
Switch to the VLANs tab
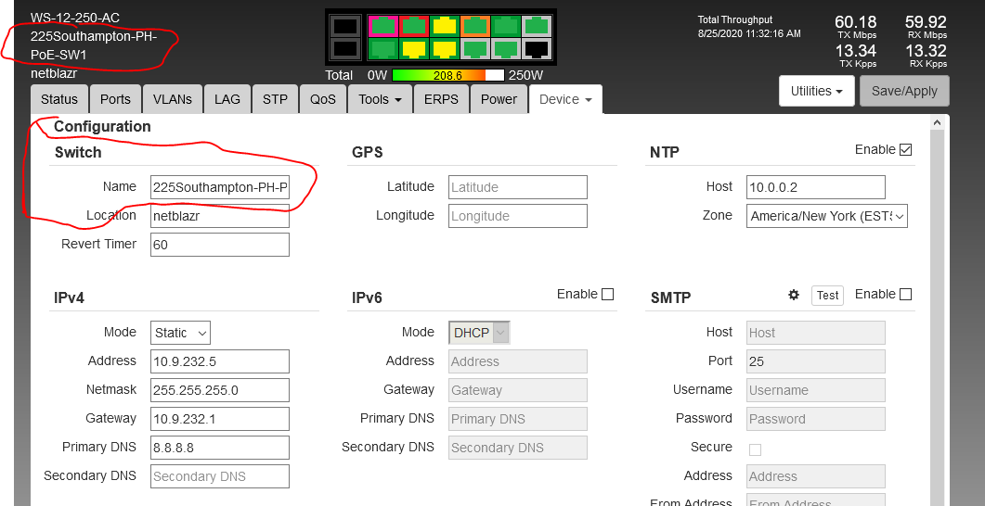pos(173,99)
